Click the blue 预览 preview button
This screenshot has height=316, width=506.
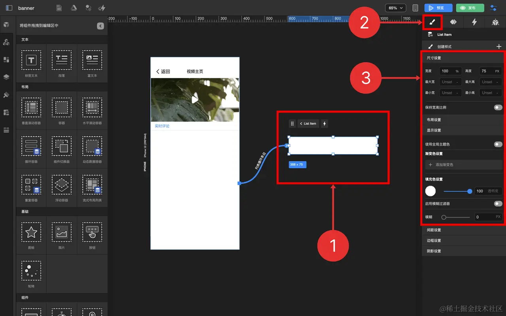[438, 8]
